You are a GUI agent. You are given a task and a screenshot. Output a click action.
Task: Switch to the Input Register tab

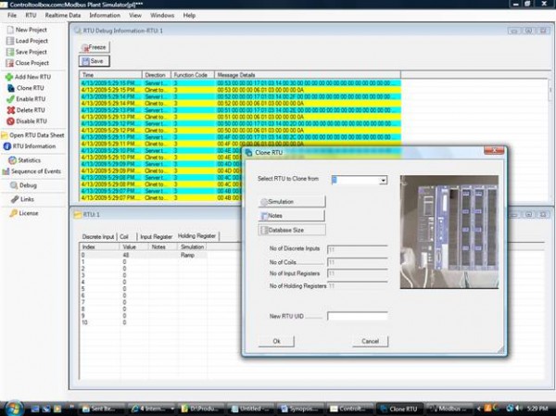[x=157, y=237]
